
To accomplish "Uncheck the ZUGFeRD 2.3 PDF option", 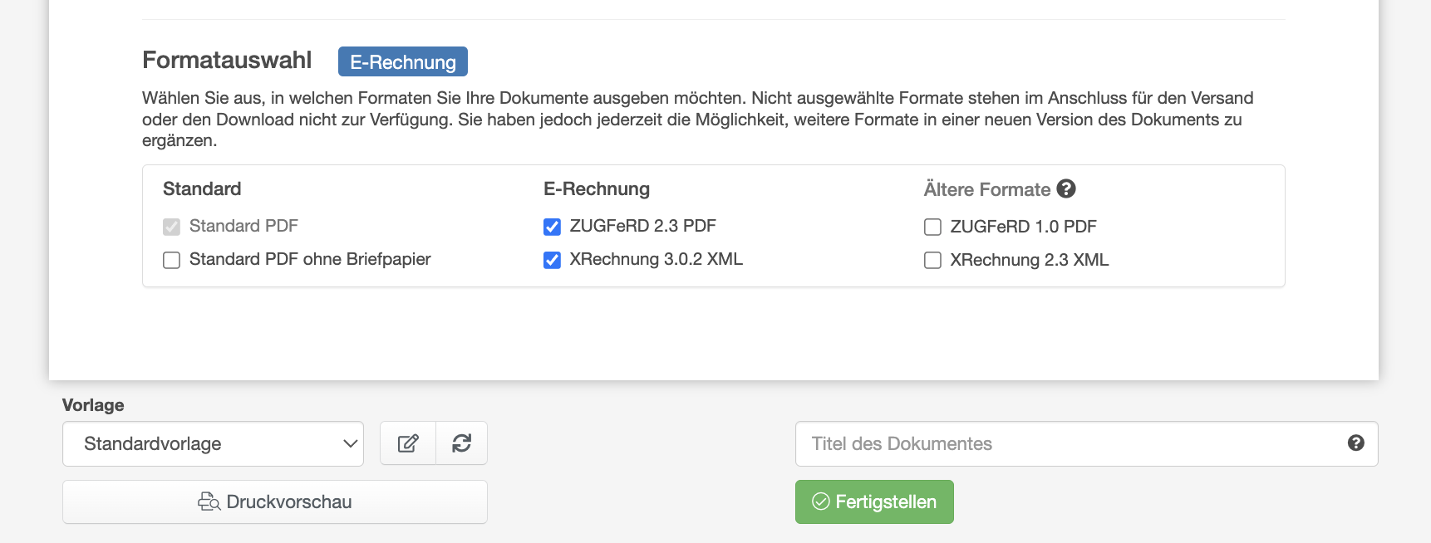I will point(552,227).
